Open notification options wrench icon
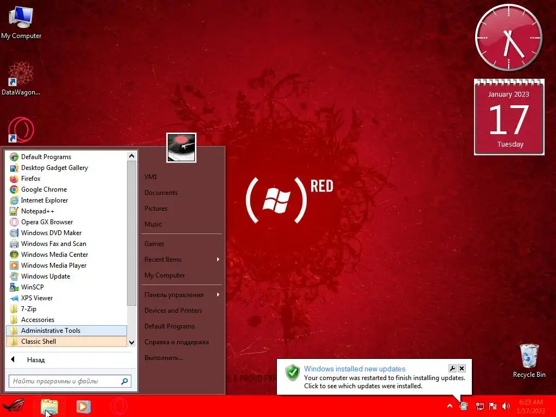The image size is (556, 417). (x=452, y=369)
